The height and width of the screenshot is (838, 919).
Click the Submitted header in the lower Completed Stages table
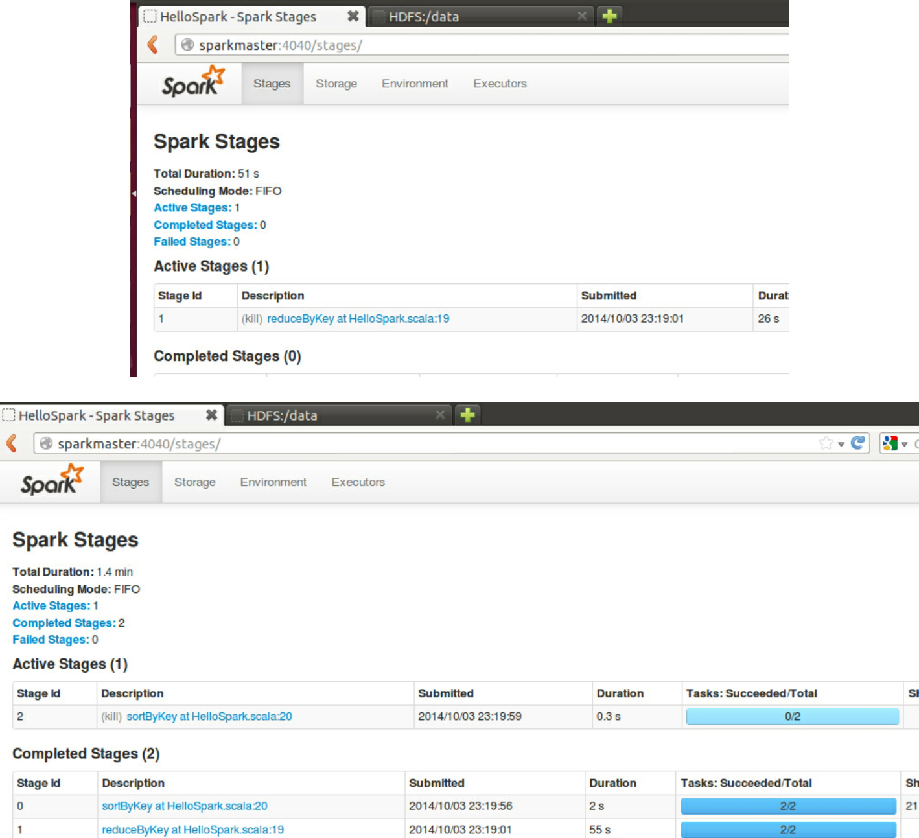coord(437,783)
